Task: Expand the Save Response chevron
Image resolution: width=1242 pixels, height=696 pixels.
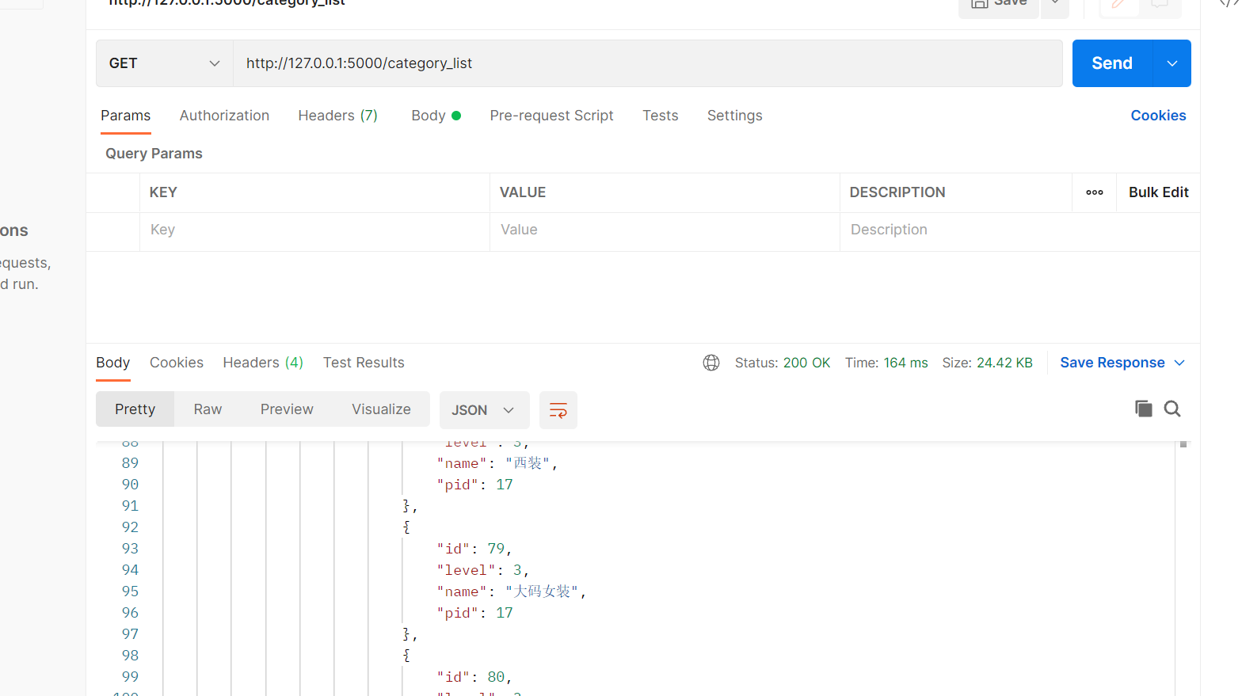Action: [x=1179, y=363]
